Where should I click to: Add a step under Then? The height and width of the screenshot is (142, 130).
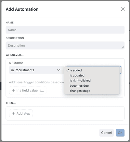[21, 113]
